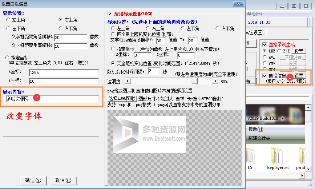The height and width of the screenshot is (189, 315).
Task: Select LOGO position 左上角 radio
Action: [113, 28]
